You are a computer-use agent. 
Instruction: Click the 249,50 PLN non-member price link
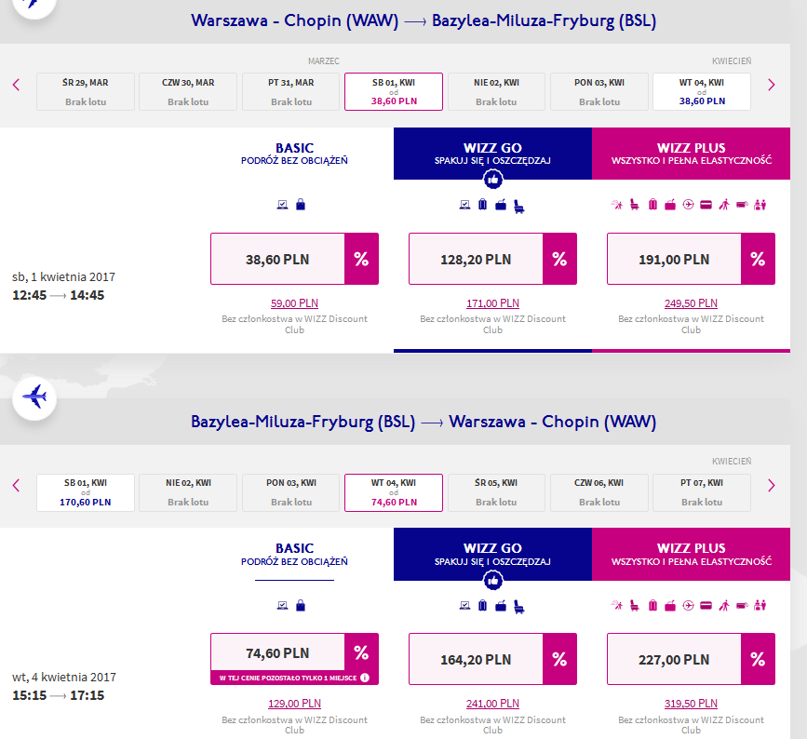691,303
